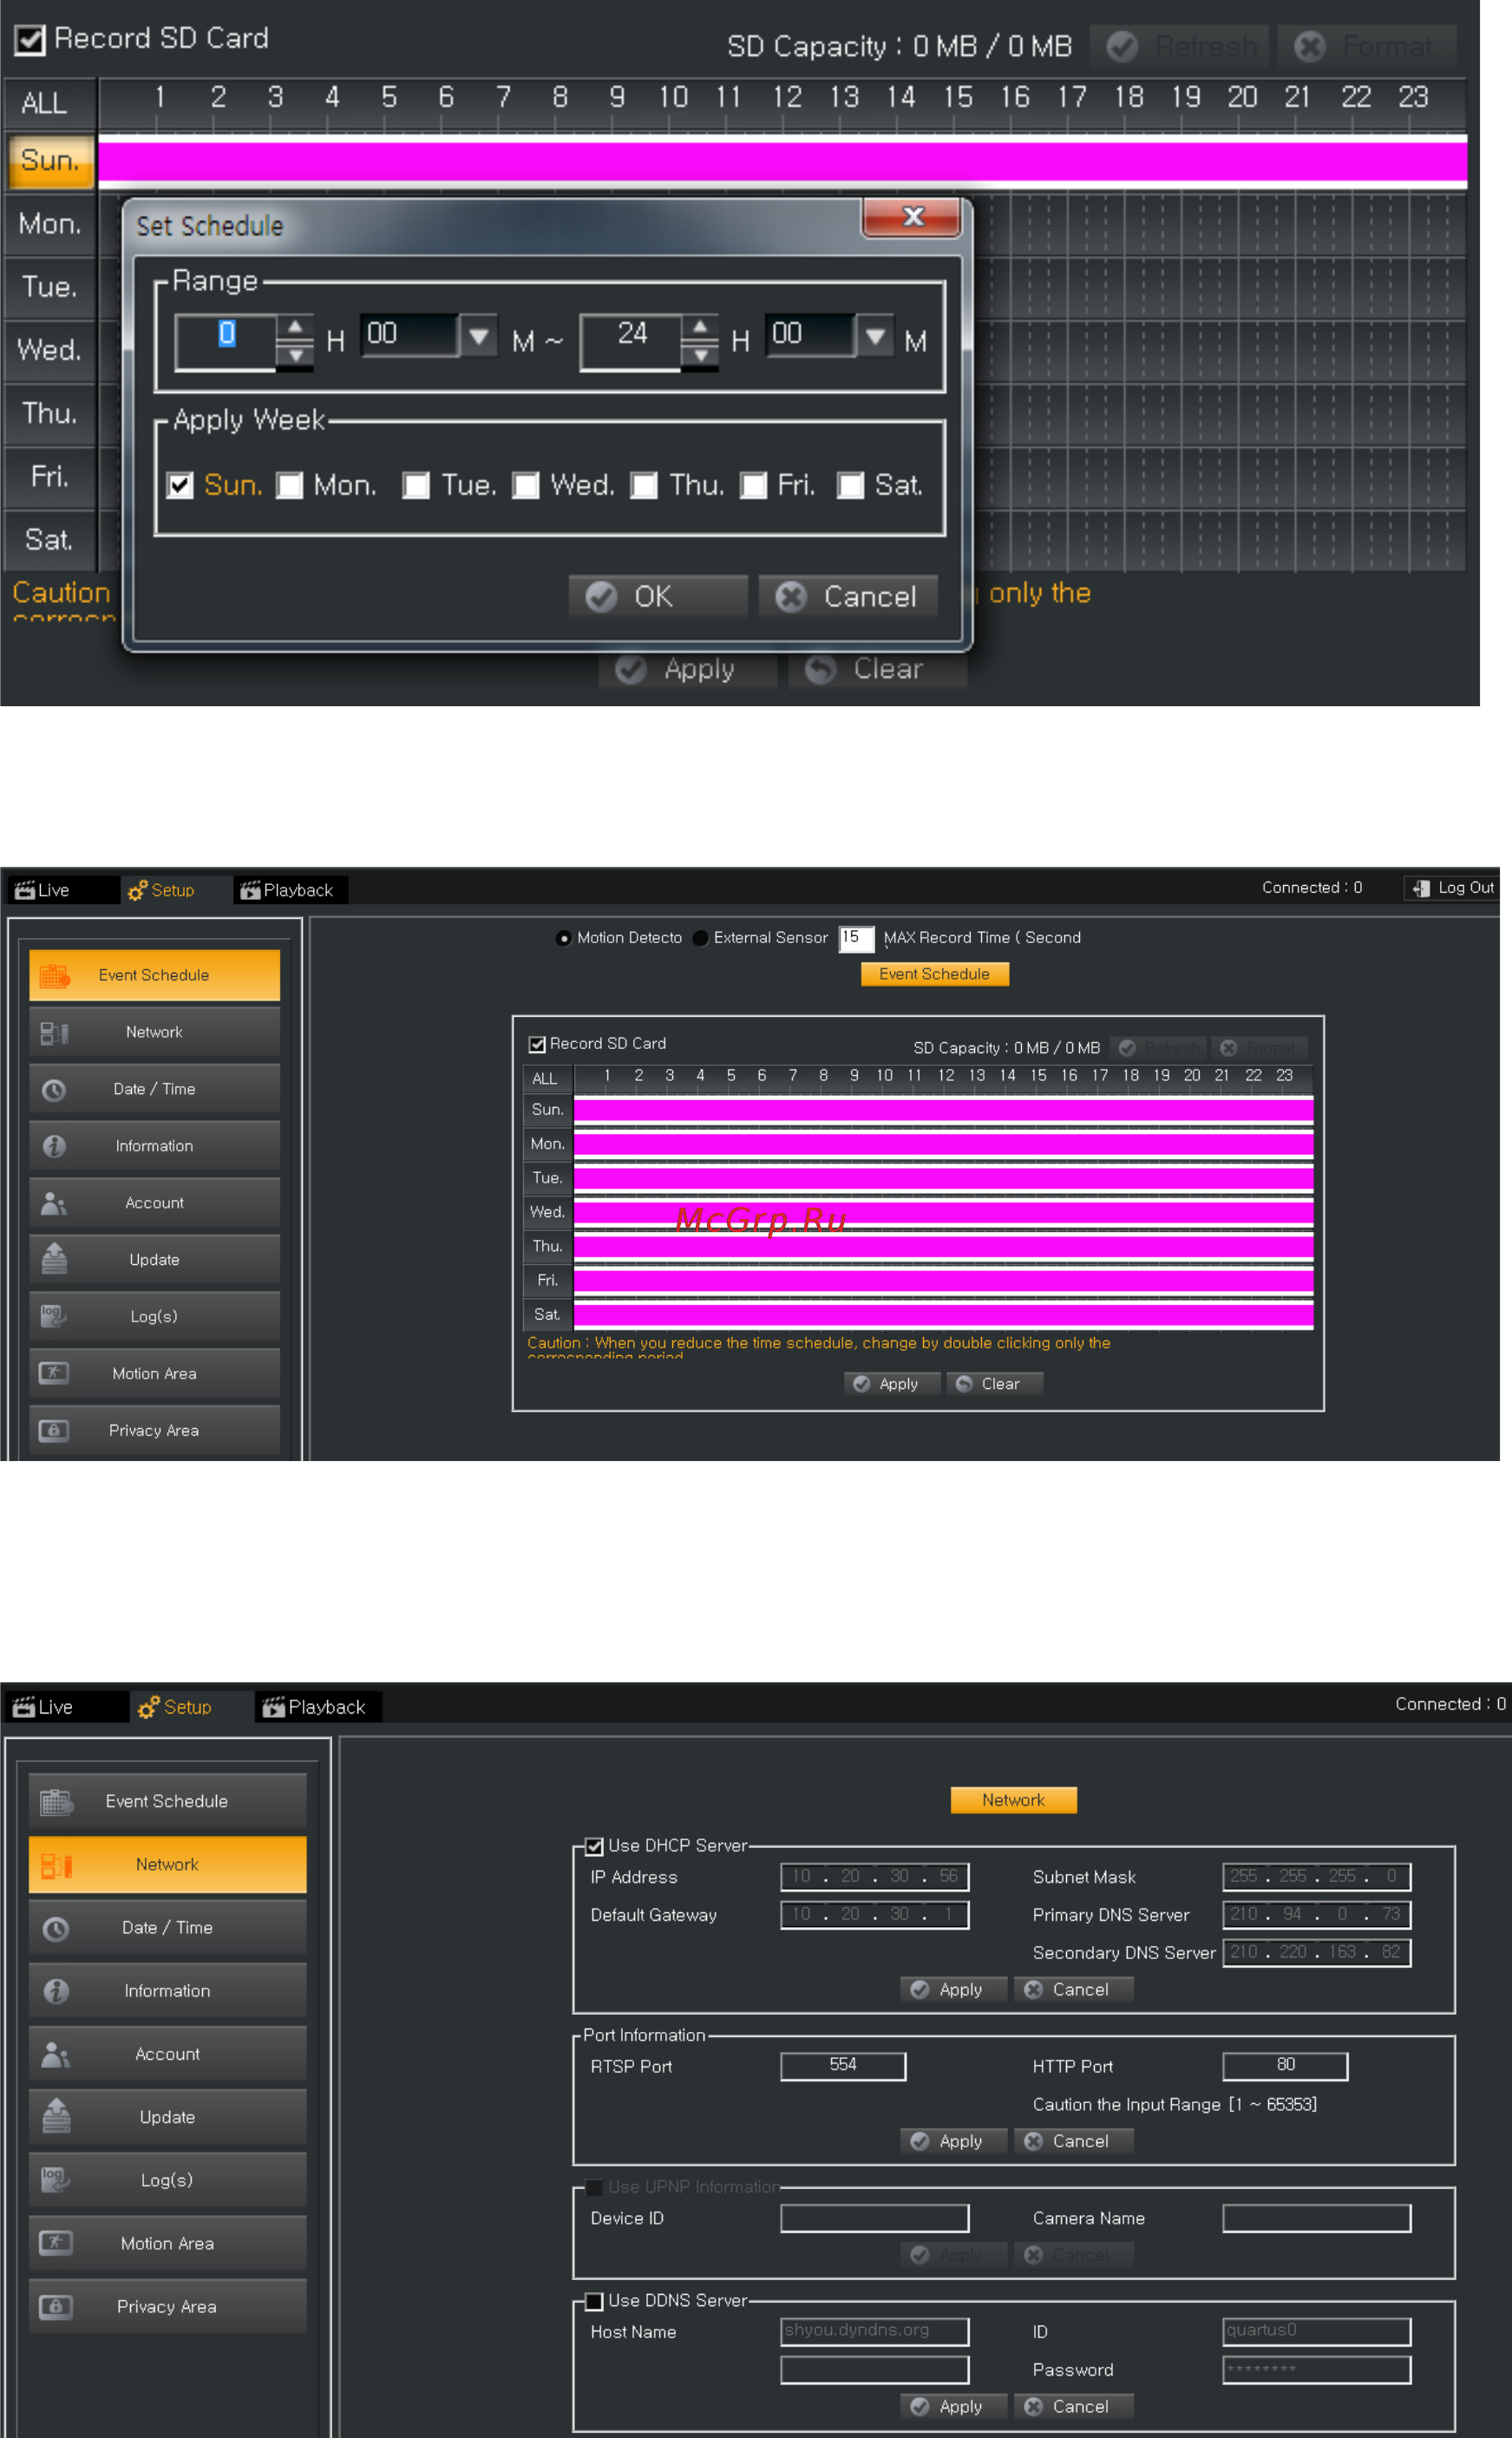Open Event Schedule from the Network page sidebar
Viewport: 1512px width, 2438px height.
click(167, 1800)
